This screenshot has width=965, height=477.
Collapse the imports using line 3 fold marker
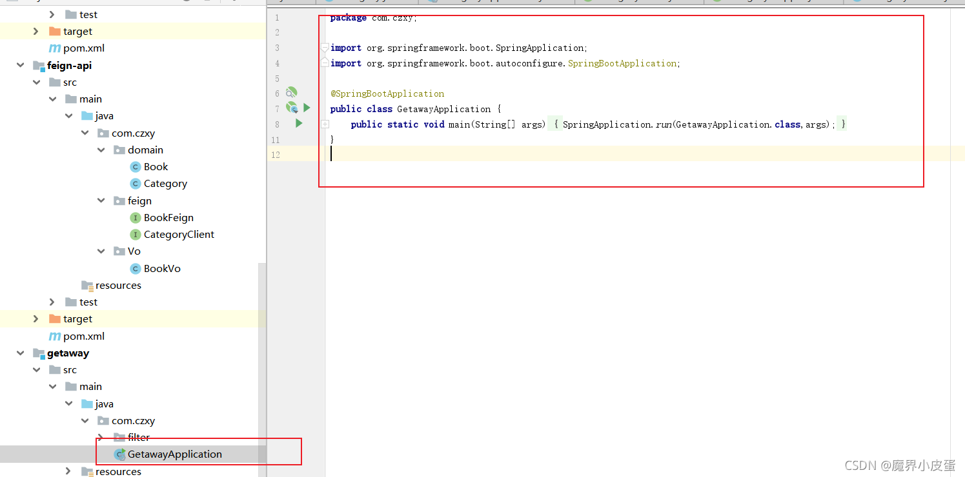click(325, 48)
